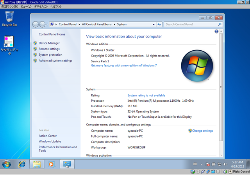Expand the arrow after Control Panel breadcrumb
The width and height of the screenshot is (250, 175).
79,25
